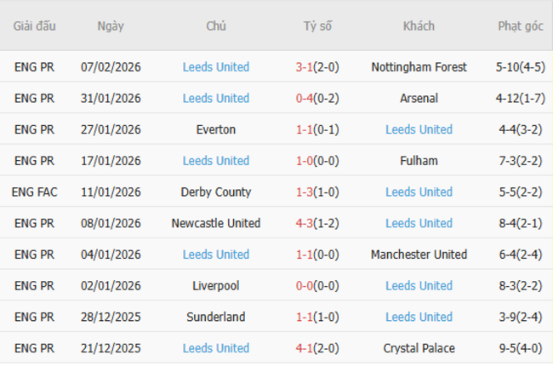Select the "Giải đấu" column header
The height and width of the screenshot is (372, 553).
coord(35,26)
